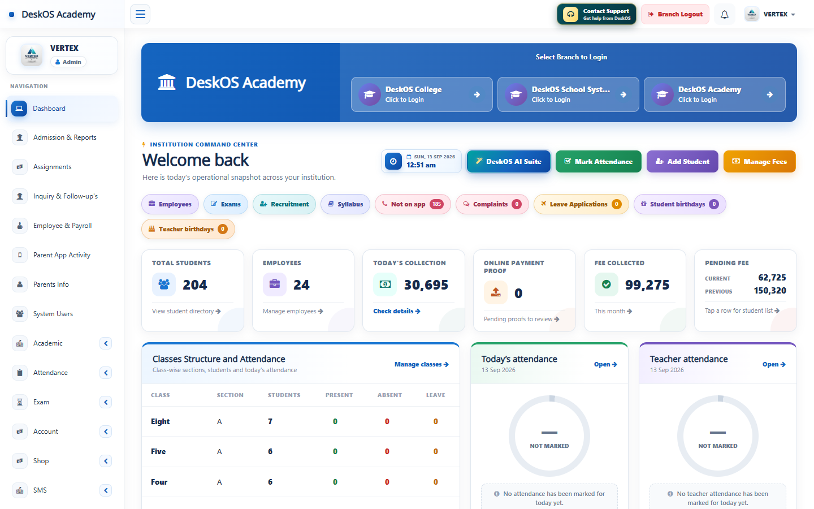
Task: Click the Today's Collection money icon
Action: tap(385, 284)
